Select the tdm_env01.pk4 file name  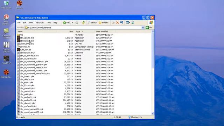pyautogui.click(x=27, y=83)
